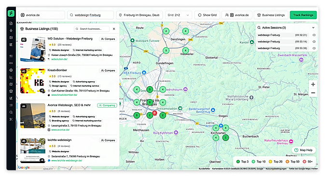333x177 pixels.
Task: Click the Top 3 legend color dot
Action: tap(238, 162)
